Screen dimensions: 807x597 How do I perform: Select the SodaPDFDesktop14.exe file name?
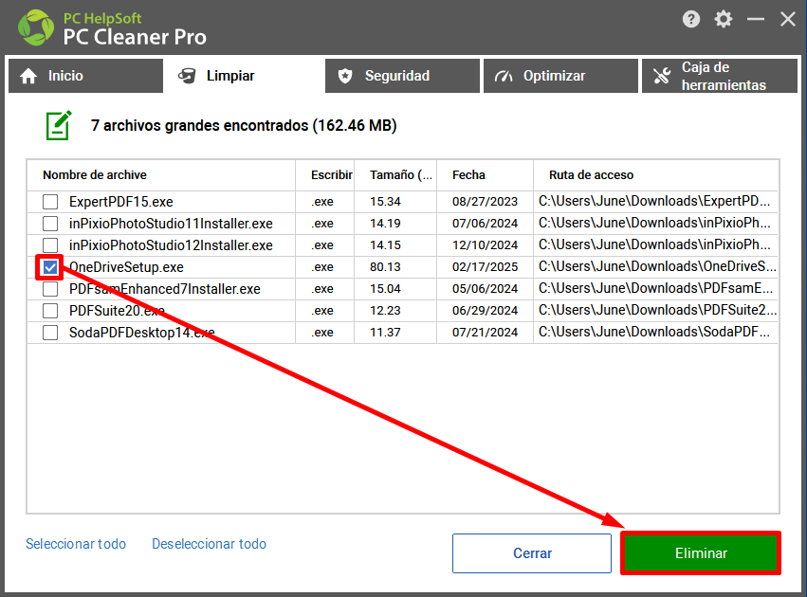point(141,333)
